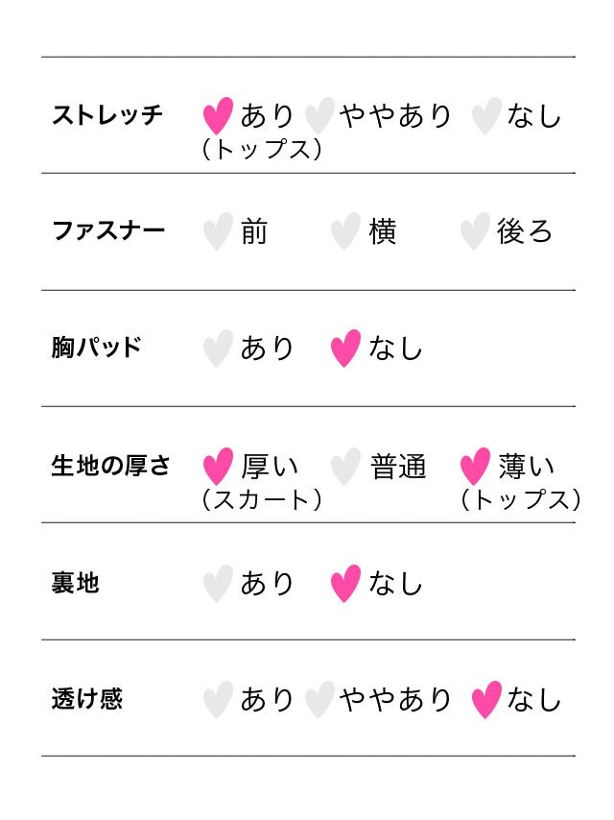
Task: Click the gray heart for 胸パッド あり
Action: pos(218,348)
